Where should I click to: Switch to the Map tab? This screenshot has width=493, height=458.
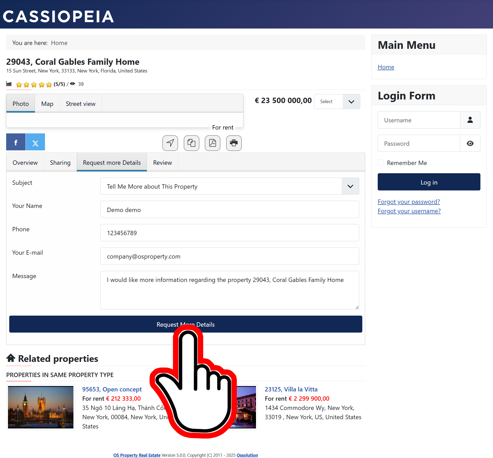tap(47, 104)
